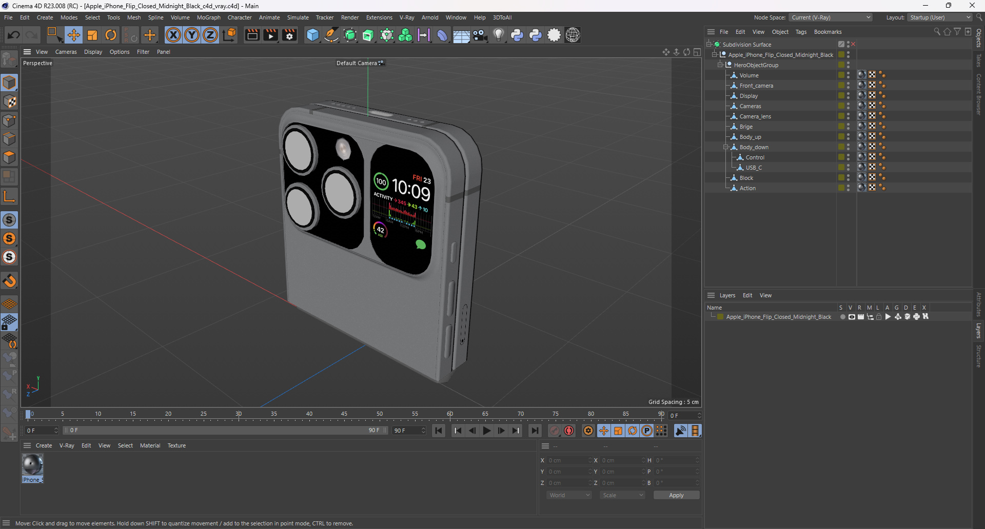Click the Apply button
This screenshot has height=529, width=985.
[x=676, y=495]
